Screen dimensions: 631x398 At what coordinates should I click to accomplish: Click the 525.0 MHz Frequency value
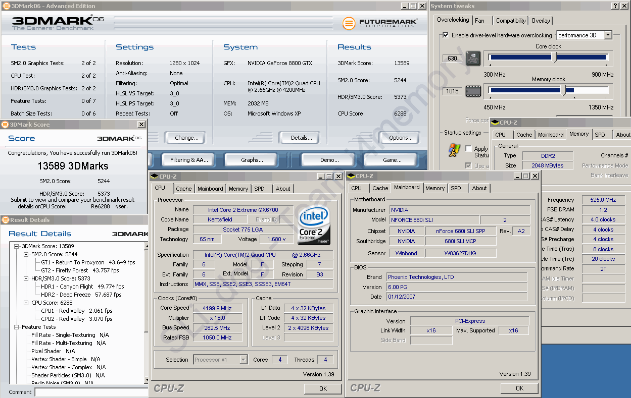tap(603, 200)
